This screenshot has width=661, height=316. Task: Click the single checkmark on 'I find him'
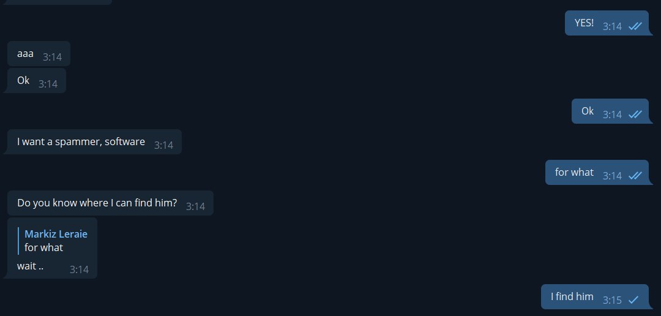coord(633,300)
